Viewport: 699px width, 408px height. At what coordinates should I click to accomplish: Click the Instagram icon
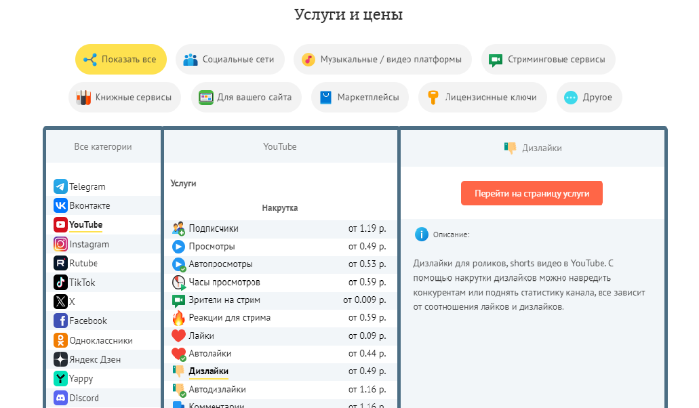[x=60, y=243]
